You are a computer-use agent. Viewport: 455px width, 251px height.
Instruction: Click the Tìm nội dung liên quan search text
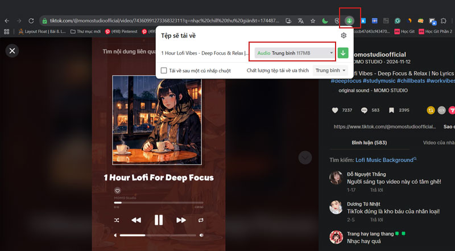(129, 51)
